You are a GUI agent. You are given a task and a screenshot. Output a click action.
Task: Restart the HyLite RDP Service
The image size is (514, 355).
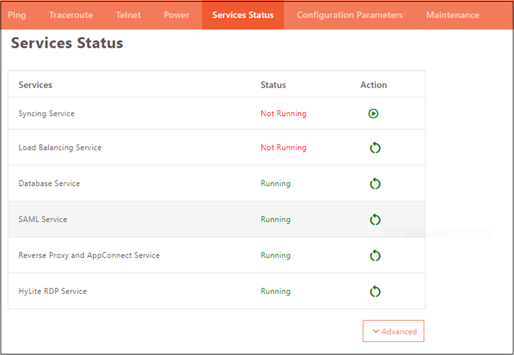(x=375, y=292)
